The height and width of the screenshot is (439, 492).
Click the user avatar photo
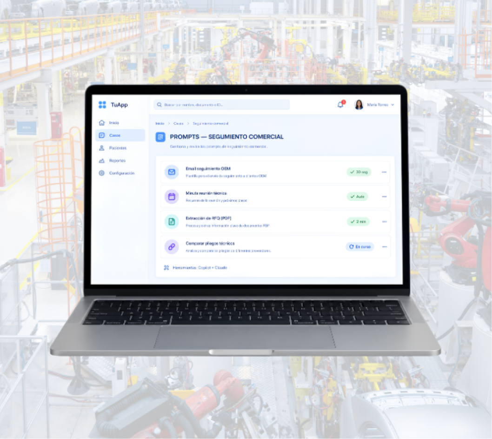(359, 105)
